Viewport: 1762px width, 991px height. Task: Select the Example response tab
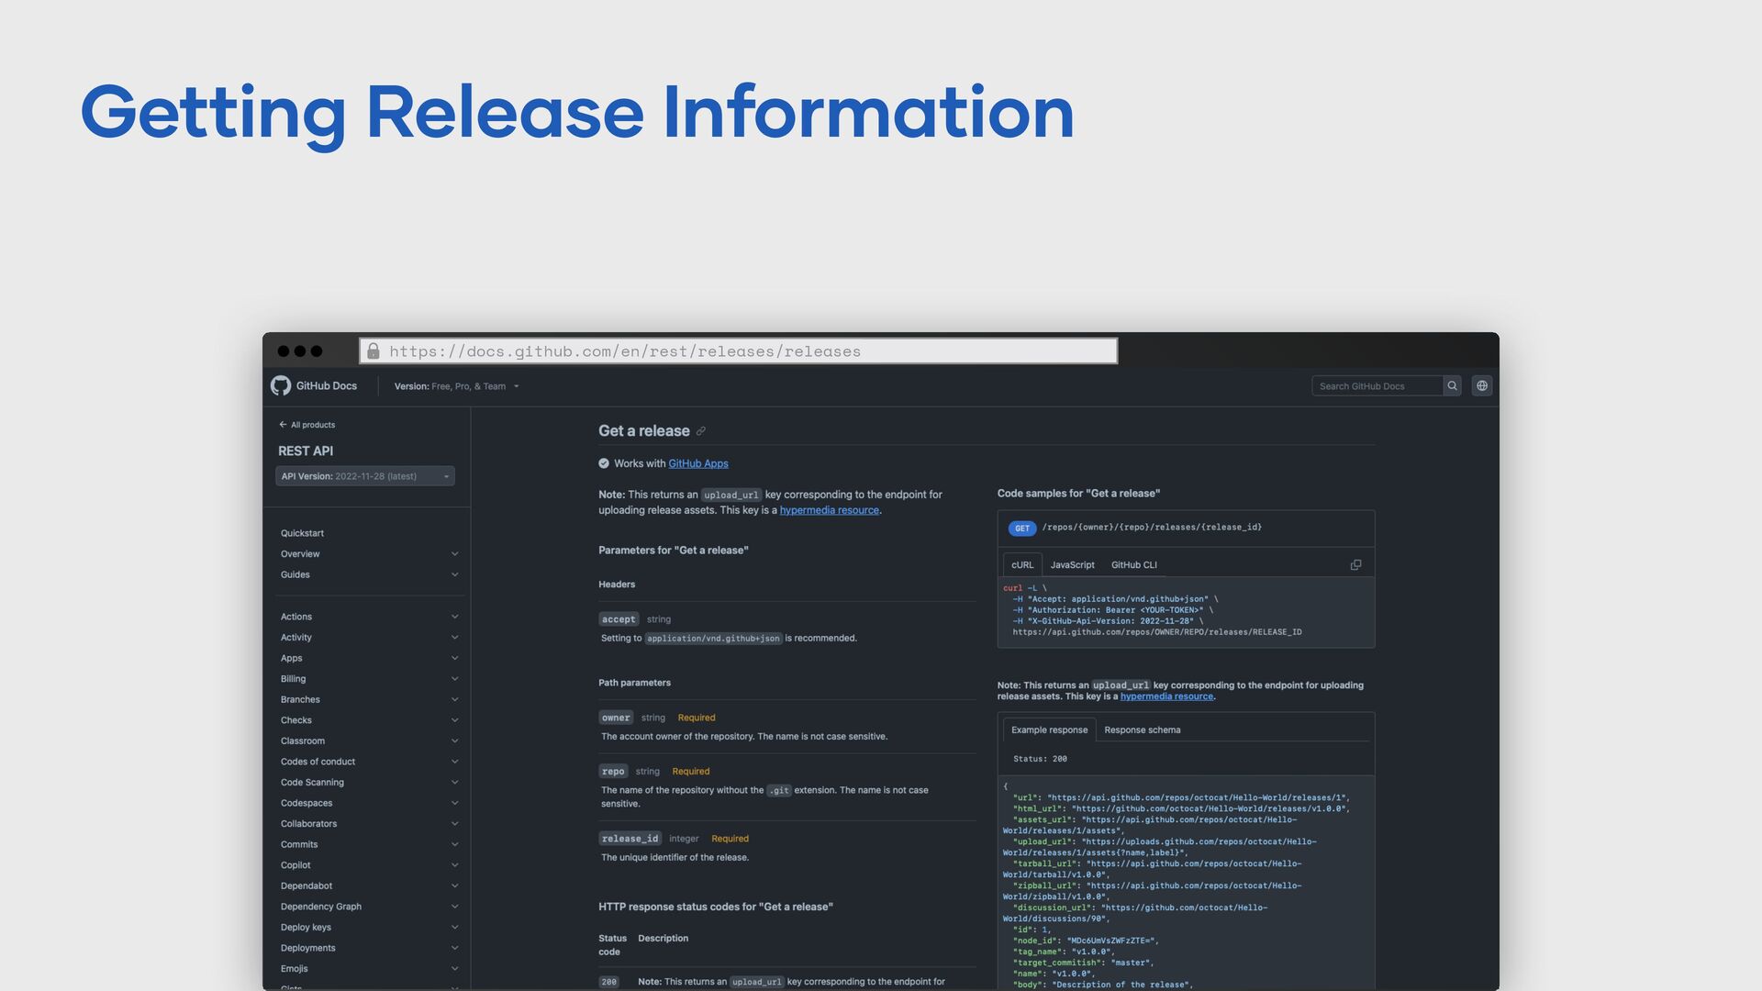[x=1049, y=730]
